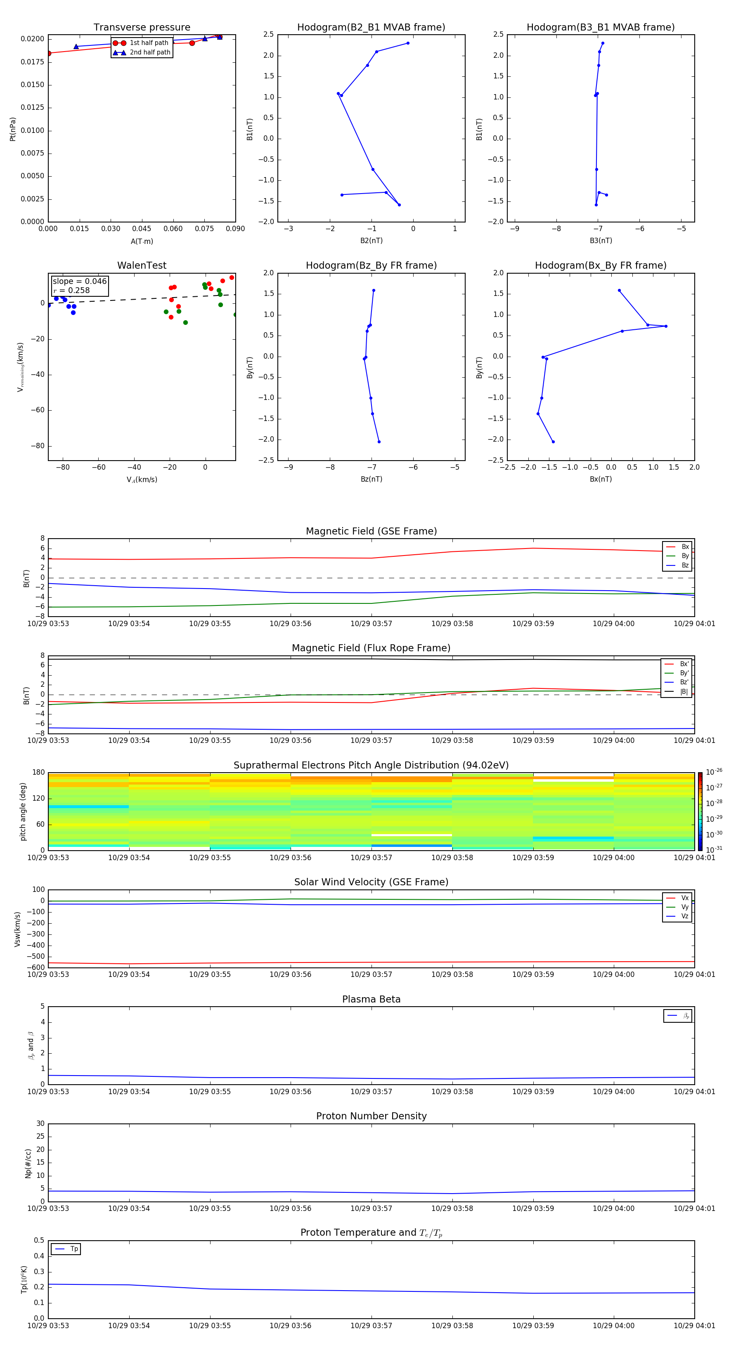Click the Solar Wind Velocity (GSE Frame) title
Viewport: 743px width, 1362px height.
(371, 882)
